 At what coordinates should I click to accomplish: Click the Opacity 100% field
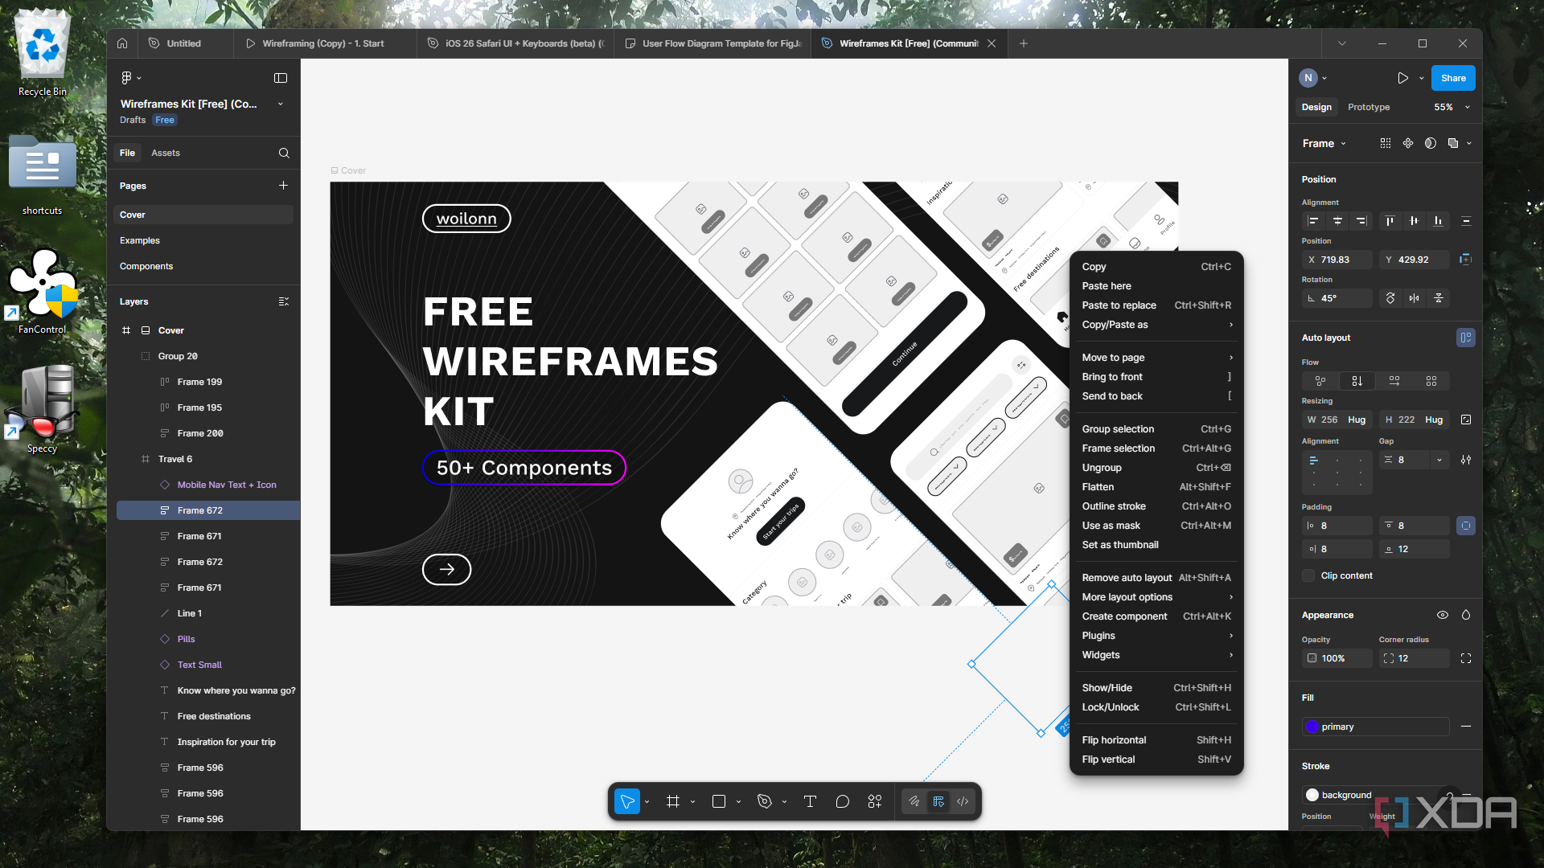tap(1337, 658)
